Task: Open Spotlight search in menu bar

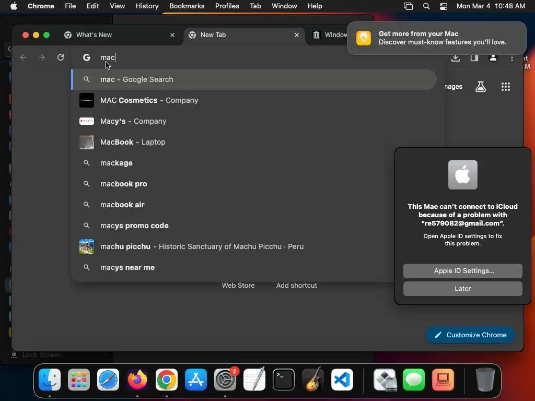Action: [426, 6]
